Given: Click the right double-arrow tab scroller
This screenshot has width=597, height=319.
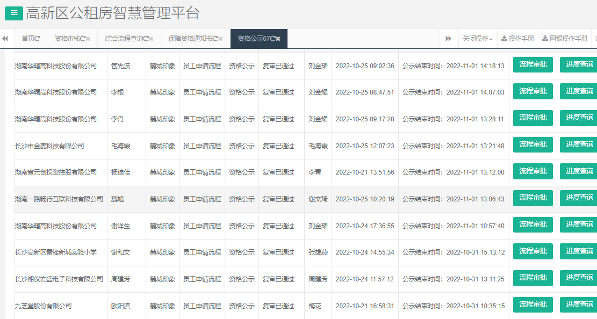Looking at the screenshot, I should 449,38.
